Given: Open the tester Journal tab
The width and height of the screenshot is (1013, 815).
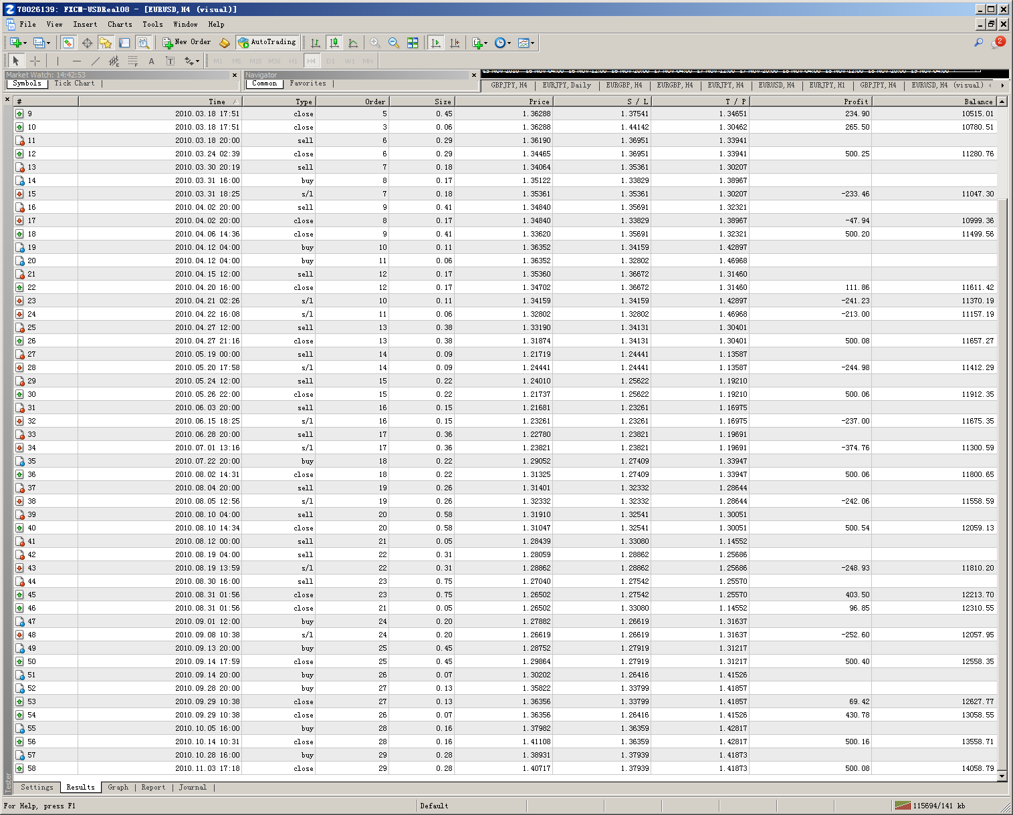Looking at the screenshot, I should tap(193, 788).
